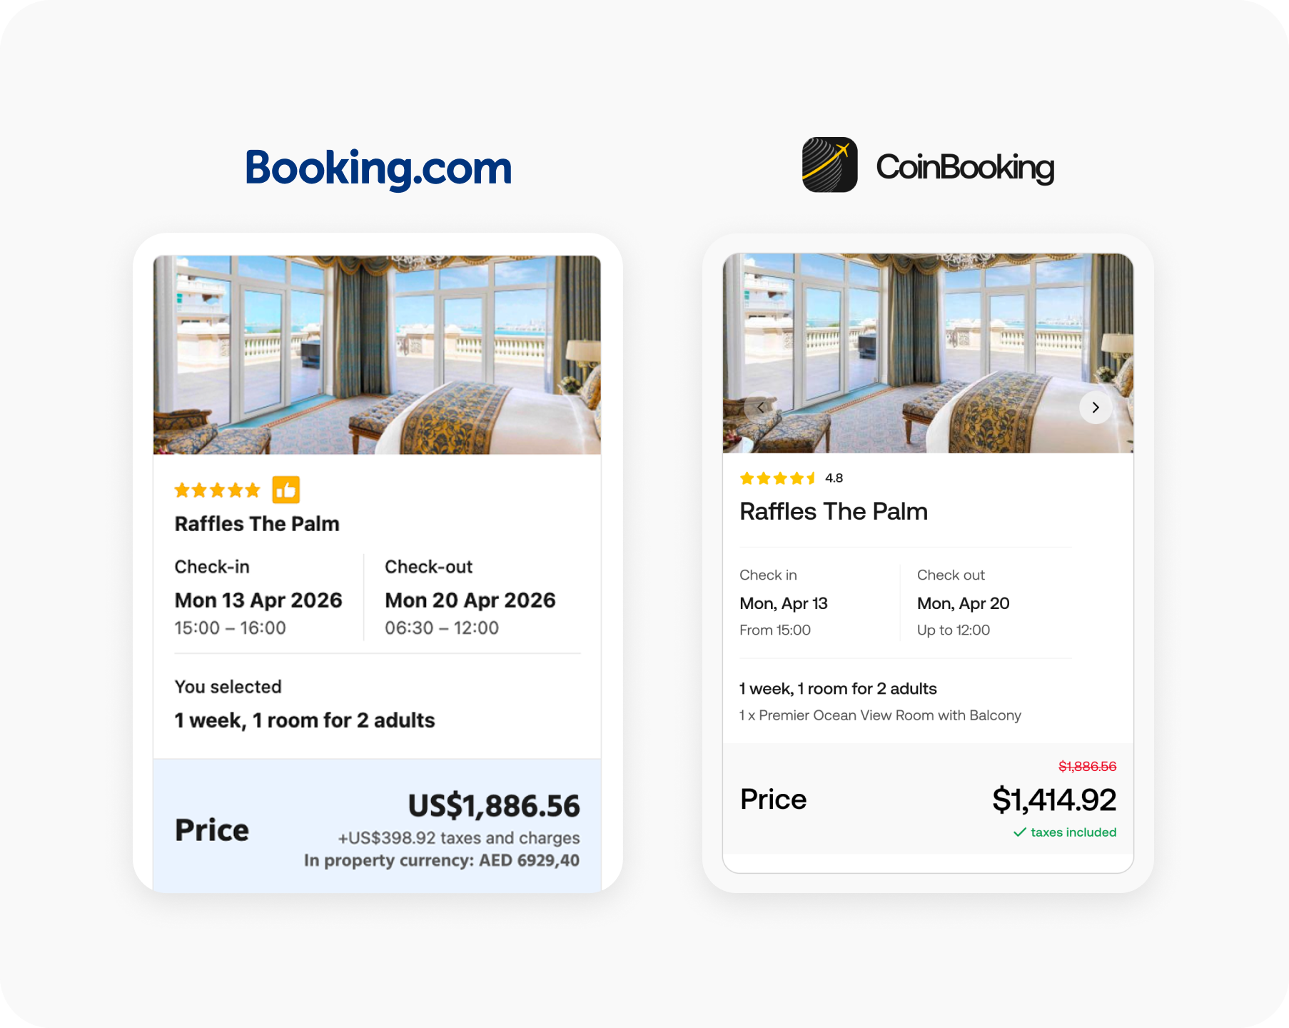Select the Check-out date Mon, Apr 20
1289x1028 pixels.
tap(963, 603)
